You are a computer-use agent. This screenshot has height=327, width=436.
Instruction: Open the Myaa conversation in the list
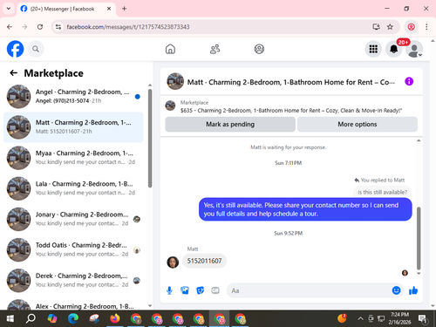[x=73, y=158]
